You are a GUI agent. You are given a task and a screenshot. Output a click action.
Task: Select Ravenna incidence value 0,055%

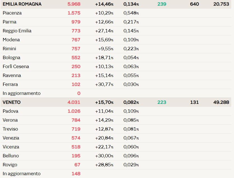pos(131,76)
